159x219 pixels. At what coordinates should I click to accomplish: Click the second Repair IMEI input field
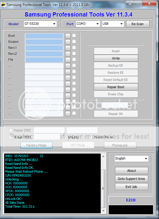click(82, 130)
